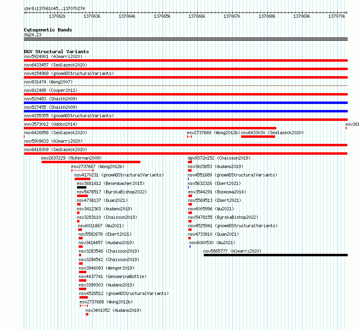This screenshot has width=359, height=330.
Task: Select the nsv520483 (Shaikh2009) label
Action: click(51, 99)
